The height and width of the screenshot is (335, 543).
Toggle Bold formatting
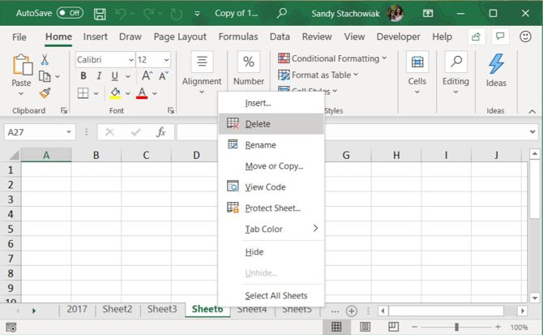point(83,75)
